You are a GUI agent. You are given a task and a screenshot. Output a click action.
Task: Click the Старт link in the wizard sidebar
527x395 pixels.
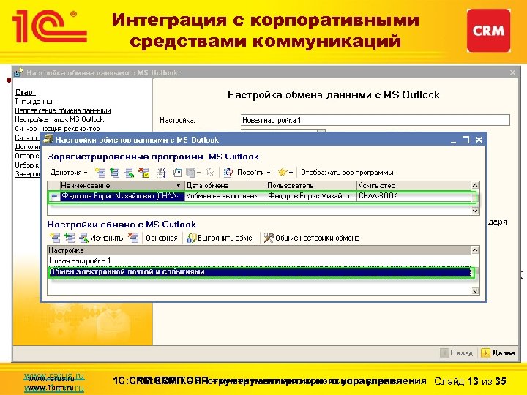25,92
